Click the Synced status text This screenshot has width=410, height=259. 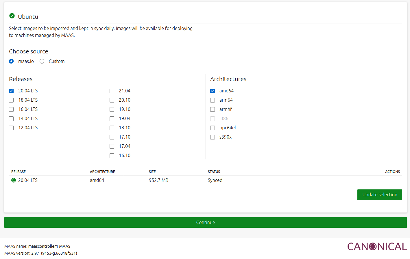click(x=215, y=180)
